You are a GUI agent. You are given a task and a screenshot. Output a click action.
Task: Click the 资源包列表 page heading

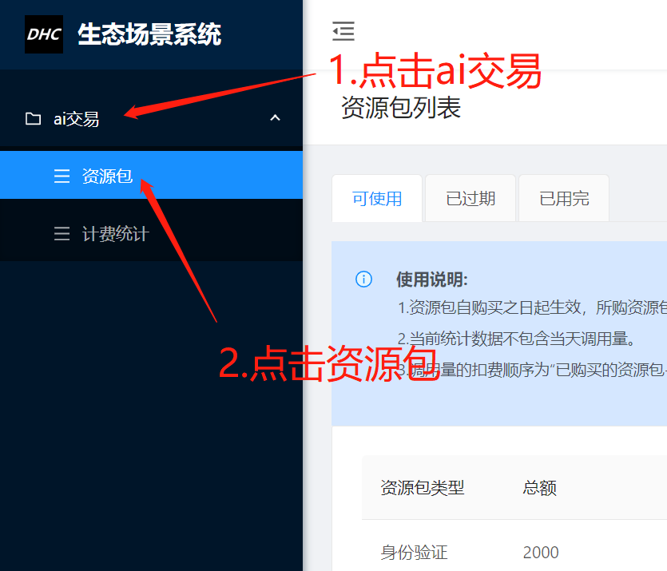401,108
